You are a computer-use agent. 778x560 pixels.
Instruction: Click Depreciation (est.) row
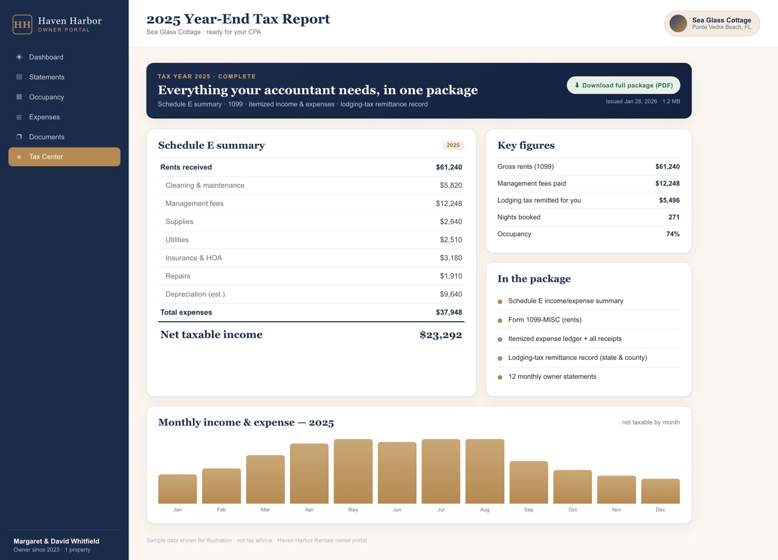click(x=311, y=294)
